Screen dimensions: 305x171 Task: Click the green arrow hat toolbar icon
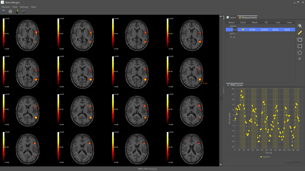[17, 11]
